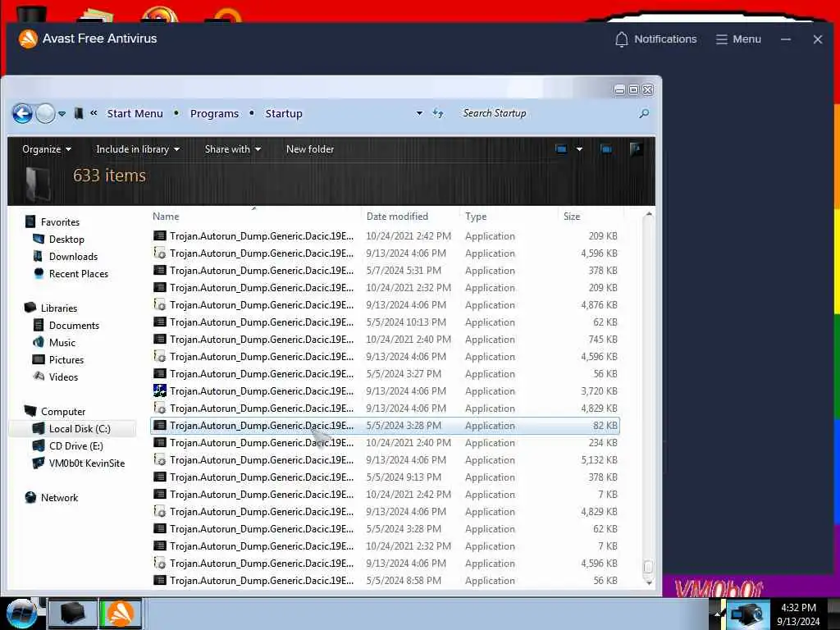Select the 3,720 KB Trojan file icon
840x630 pixels.
tap(160, 390)
